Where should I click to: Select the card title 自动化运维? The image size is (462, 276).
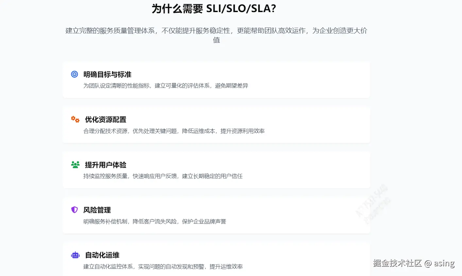coord(102,255)
